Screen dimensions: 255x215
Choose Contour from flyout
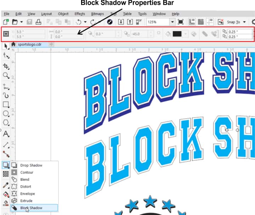(x=34, y=172)
